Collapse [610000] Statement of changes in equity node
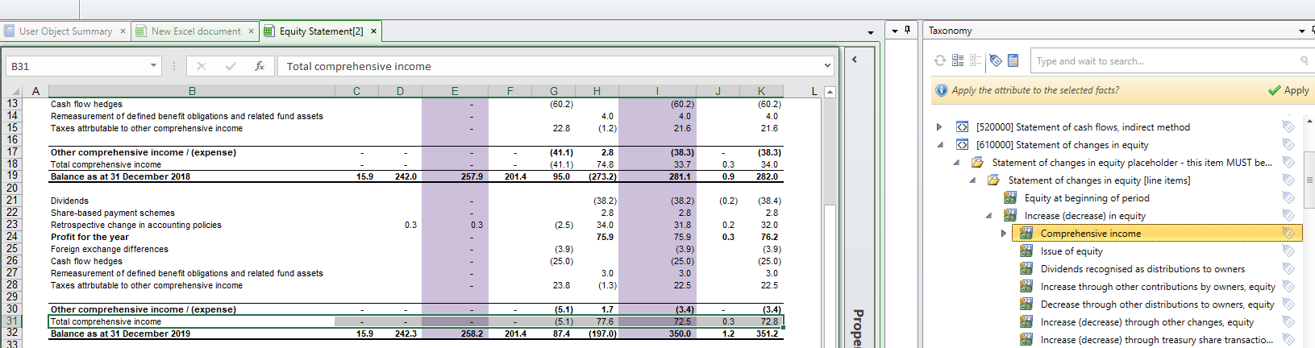The width and height of the screenshot is (1315, 348). [x=940, y=145]
